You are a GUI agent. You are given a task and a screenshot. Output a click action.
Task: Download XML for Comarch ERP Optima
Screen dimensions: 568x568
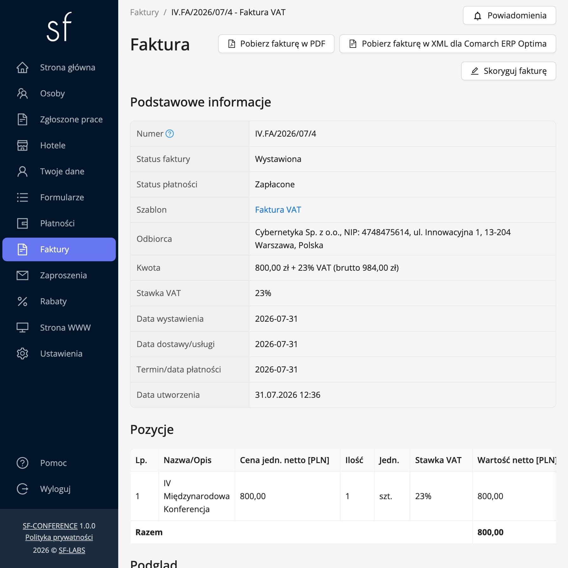pyautogui.click(x=448, y=44)
